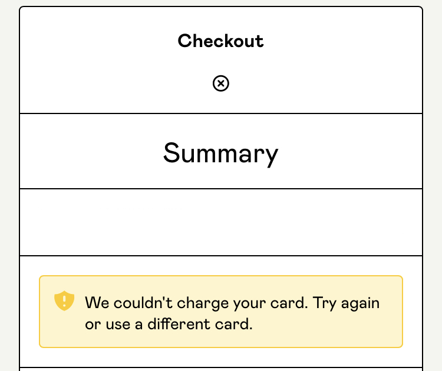The height and width of the screenshot is (371, 442).
Task: Click the white strip below the yellow alert
Action: [x=220, y=357]
